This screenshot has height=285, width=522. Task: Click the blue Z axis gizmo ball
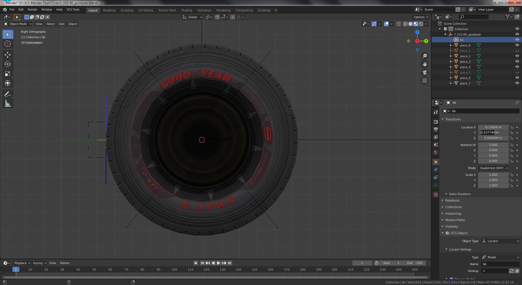417,32
